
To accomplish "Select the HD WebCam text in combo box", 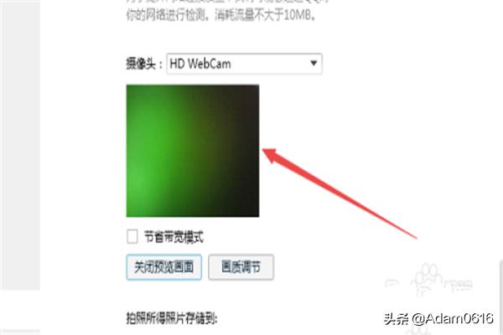I will point(200,64).
